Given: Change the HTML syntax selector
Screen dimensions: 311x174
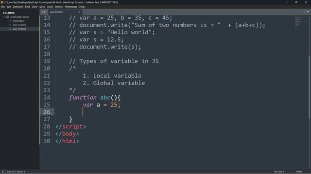Looking at the screenshot, I should (299, 172).
